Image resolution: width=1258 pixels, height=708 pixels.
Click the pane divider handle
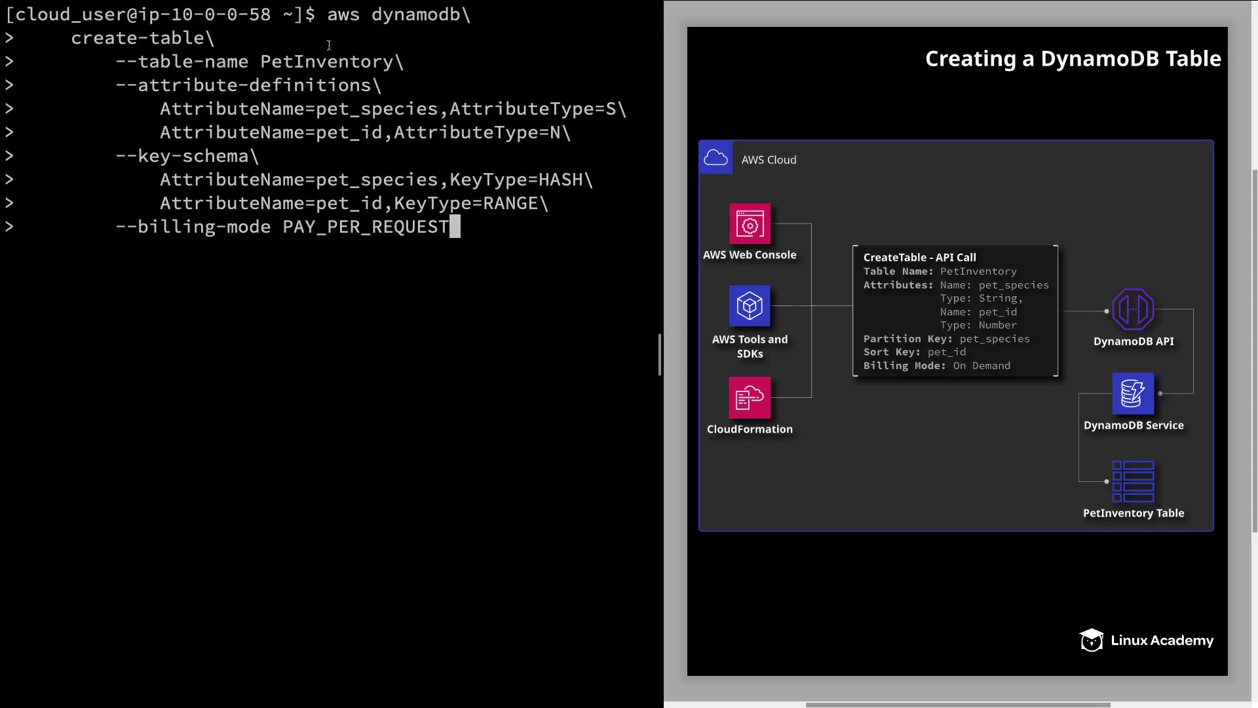[x=660, y=355]
